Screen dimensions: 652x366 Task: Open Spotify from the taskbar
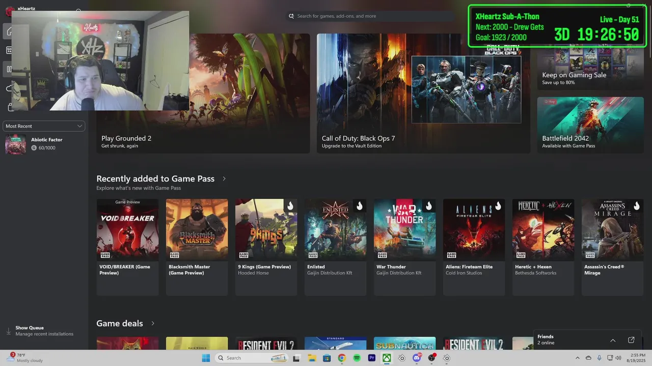(357, 358)
